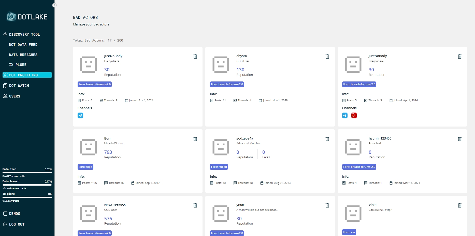Delete the Vinki actor card
Viewport: 475px width, 236px height.
[459, 205]
